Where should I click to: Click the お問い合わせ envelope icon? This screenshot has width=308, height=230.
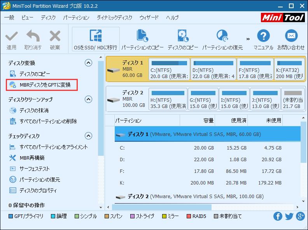pyautogui.click(x=291, y=36)
